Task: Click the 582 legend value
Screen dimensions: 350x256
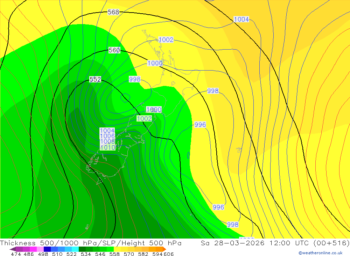Action: tap(143, 254)
